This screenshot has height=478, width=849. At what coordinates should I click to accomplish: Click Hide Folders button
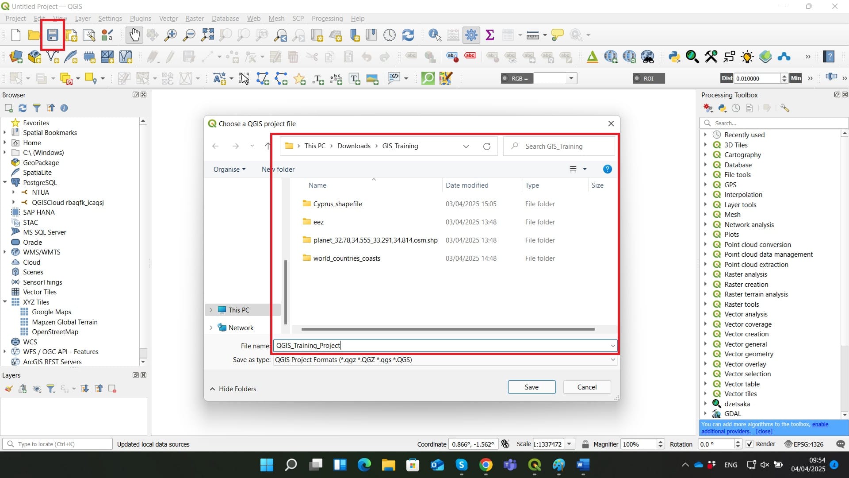pos(233,389)
